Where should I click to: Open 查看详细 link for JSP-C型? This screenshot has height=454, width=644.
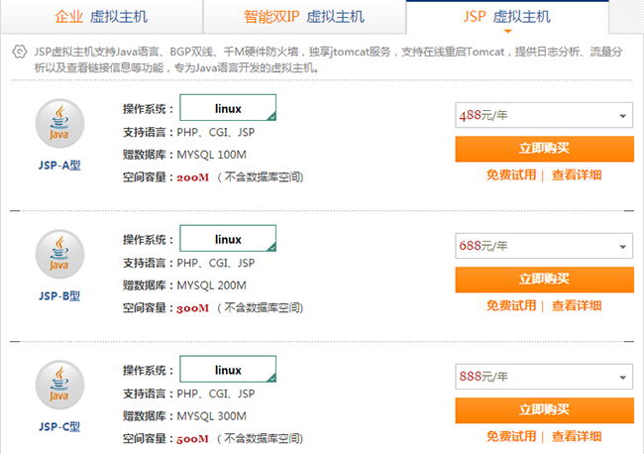577,436
